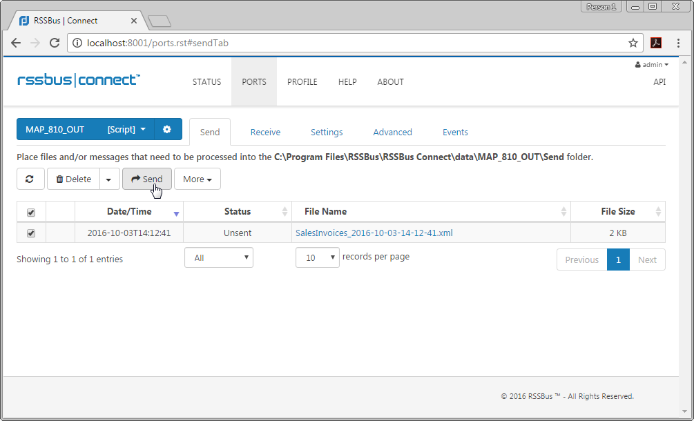Close the RSSBus Connect browser tab
This screenshot has height=421, width=694.
coord(134,21)
